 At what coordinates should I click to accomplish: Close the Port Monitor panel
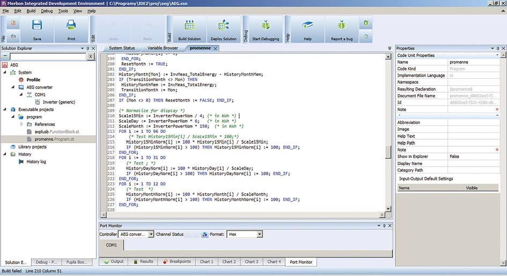click(390, 226)
